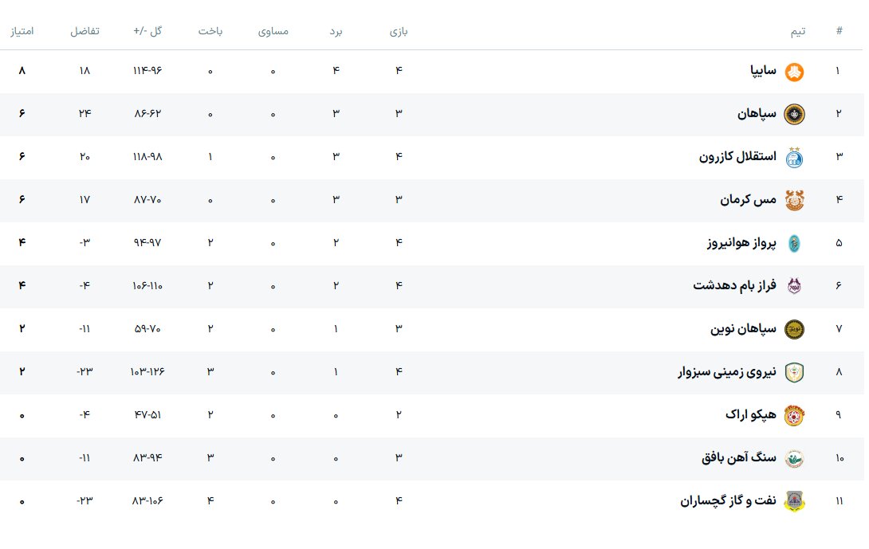Sort by the امتیاز column header

tap(22, 31)
